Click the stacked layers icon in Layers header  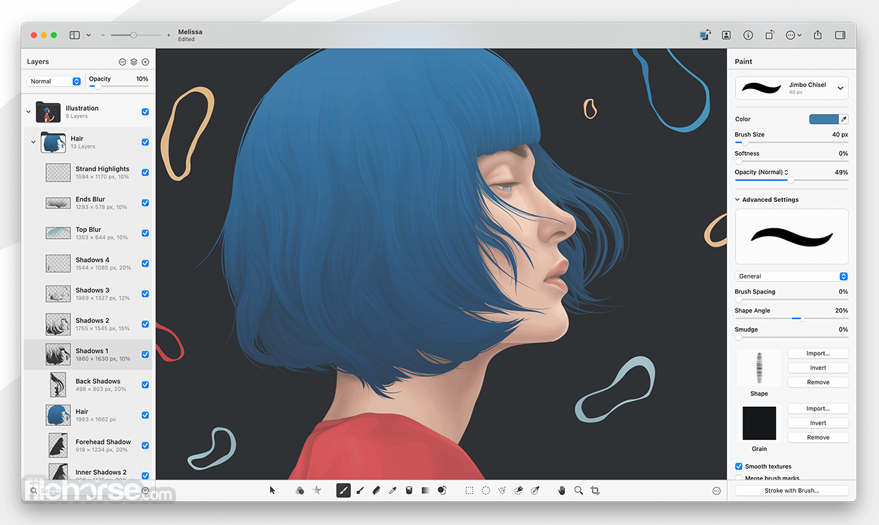(134, 62)
